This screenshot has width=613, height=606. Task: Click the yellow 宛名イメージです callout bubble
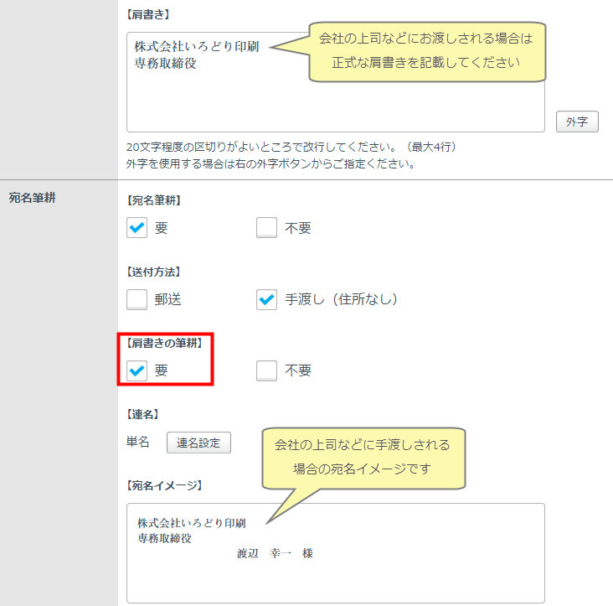point(363,457)
